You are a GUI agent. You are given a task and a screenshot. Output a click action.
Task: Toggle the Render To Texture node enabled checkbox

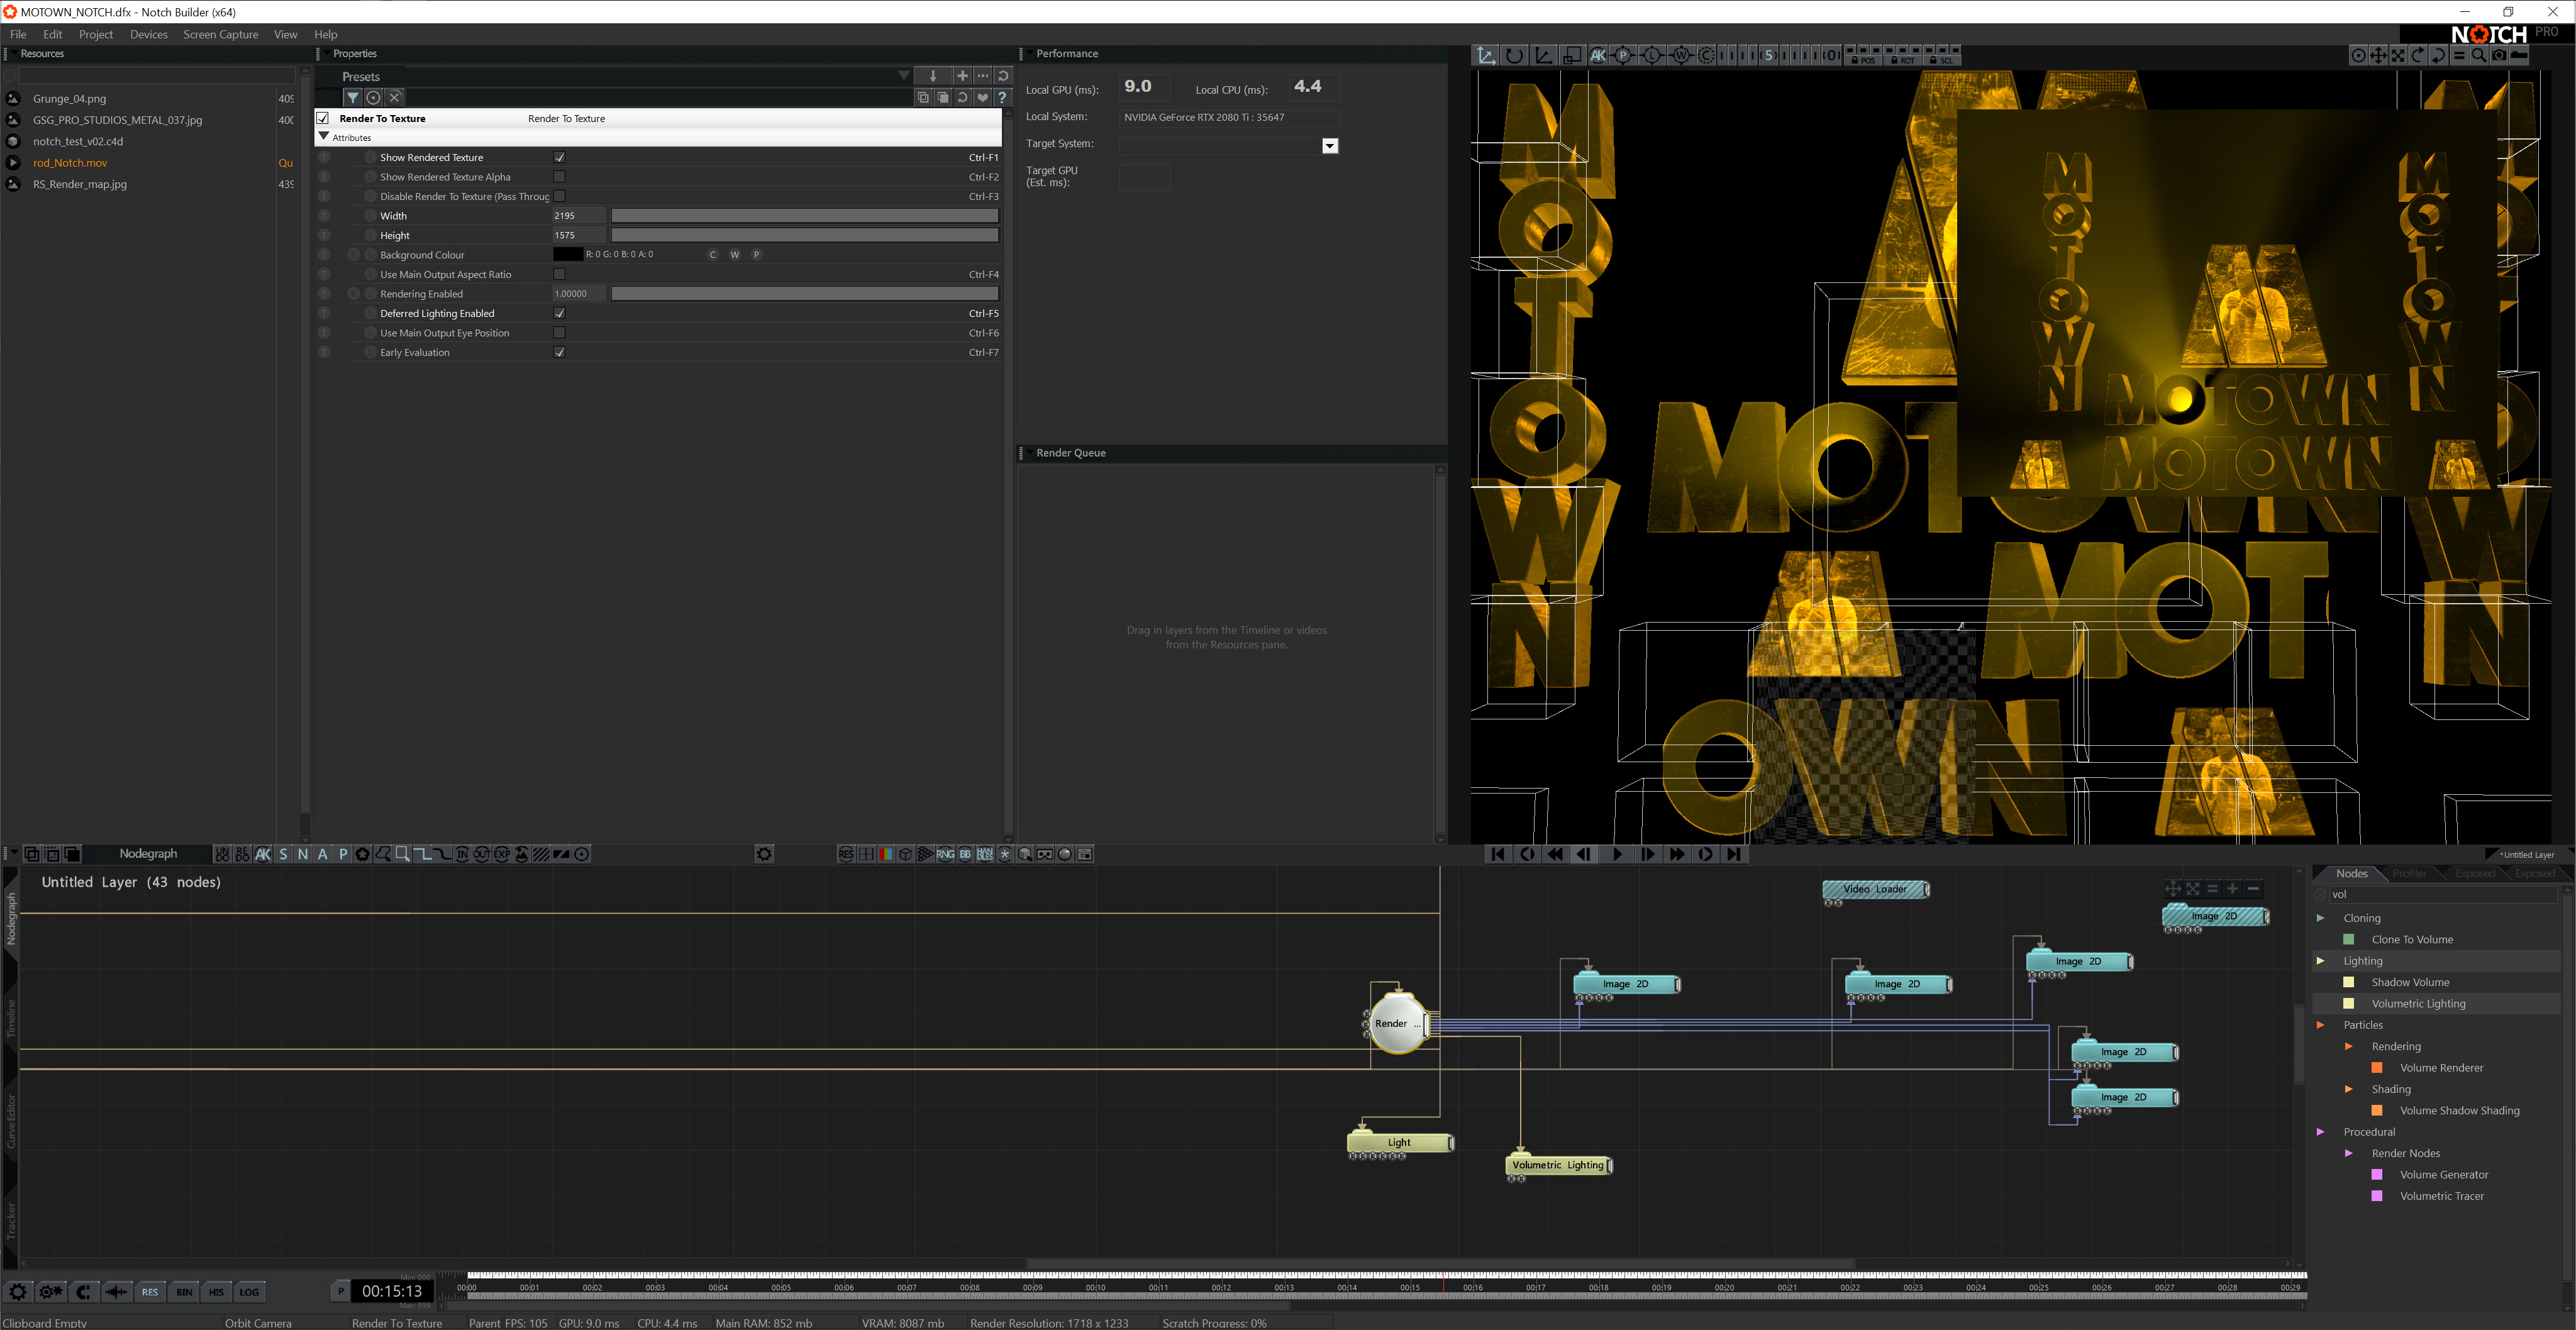pos(323,118)
